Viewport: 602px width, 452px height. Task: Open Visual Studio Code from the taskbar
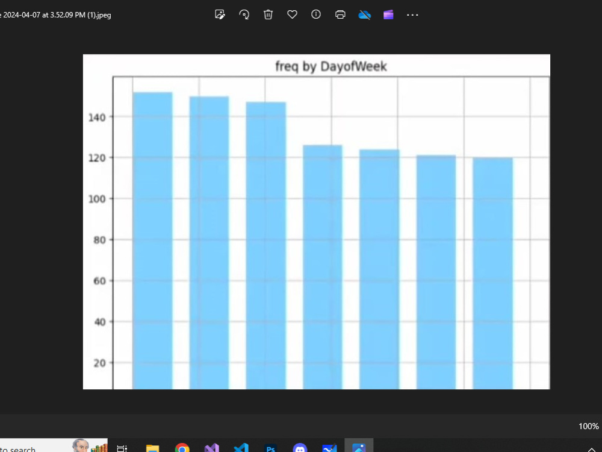point(241,448)
